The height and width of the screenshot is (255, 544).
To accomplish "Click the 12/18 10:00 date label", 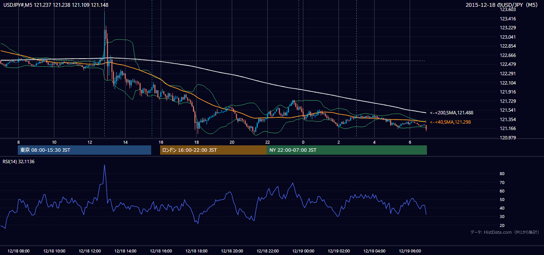I will coord(54,251).
